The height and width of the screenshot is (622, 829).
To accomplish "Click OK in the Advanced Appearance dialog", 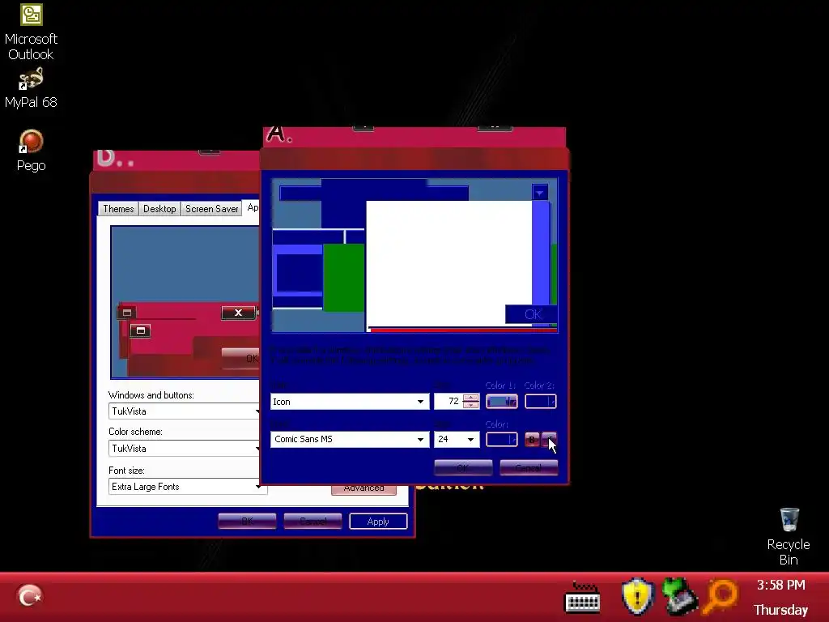I will click(463, 467).
